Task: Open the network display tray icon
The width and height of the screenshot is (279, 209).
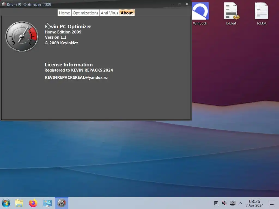Action: pyautogui.click(x=233, y=203)
